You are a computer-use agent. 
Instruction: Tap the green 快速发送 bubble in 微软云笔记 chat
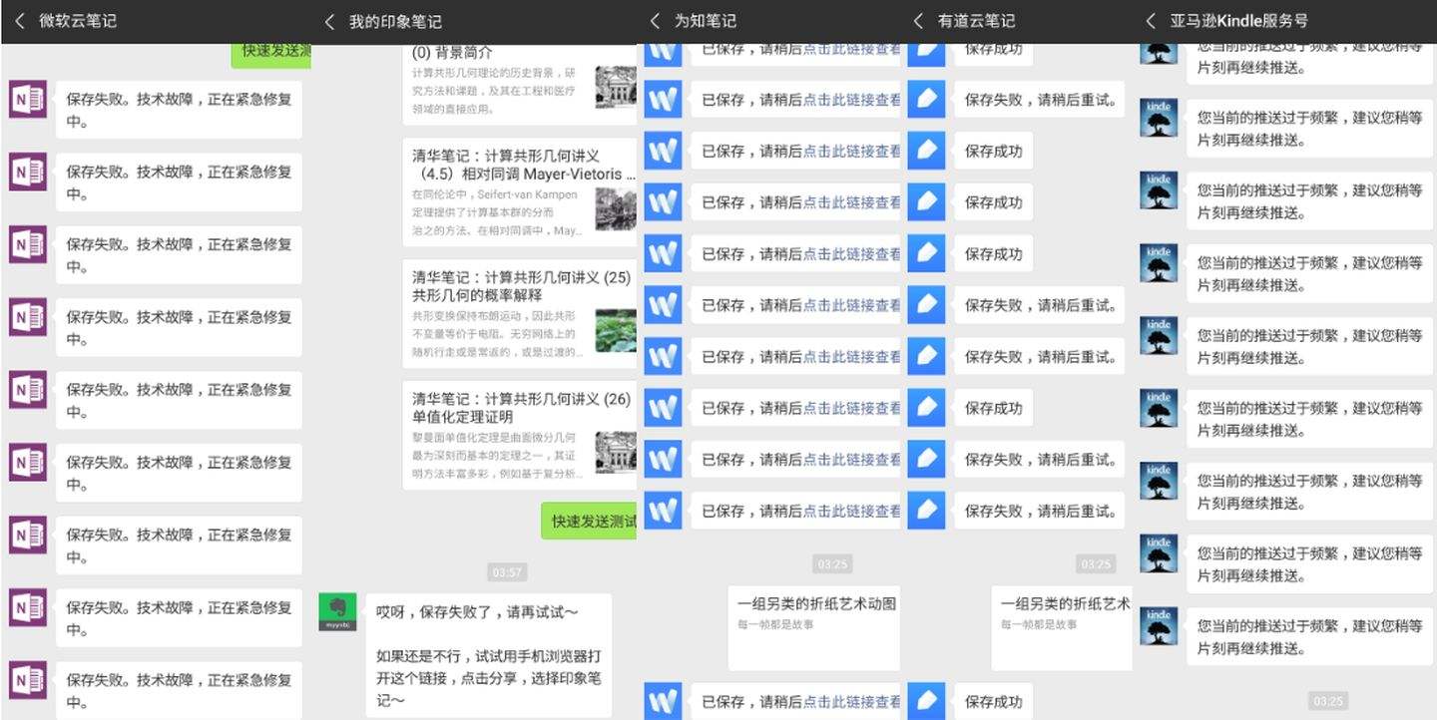pyautogui.click(x=271, y=54)
